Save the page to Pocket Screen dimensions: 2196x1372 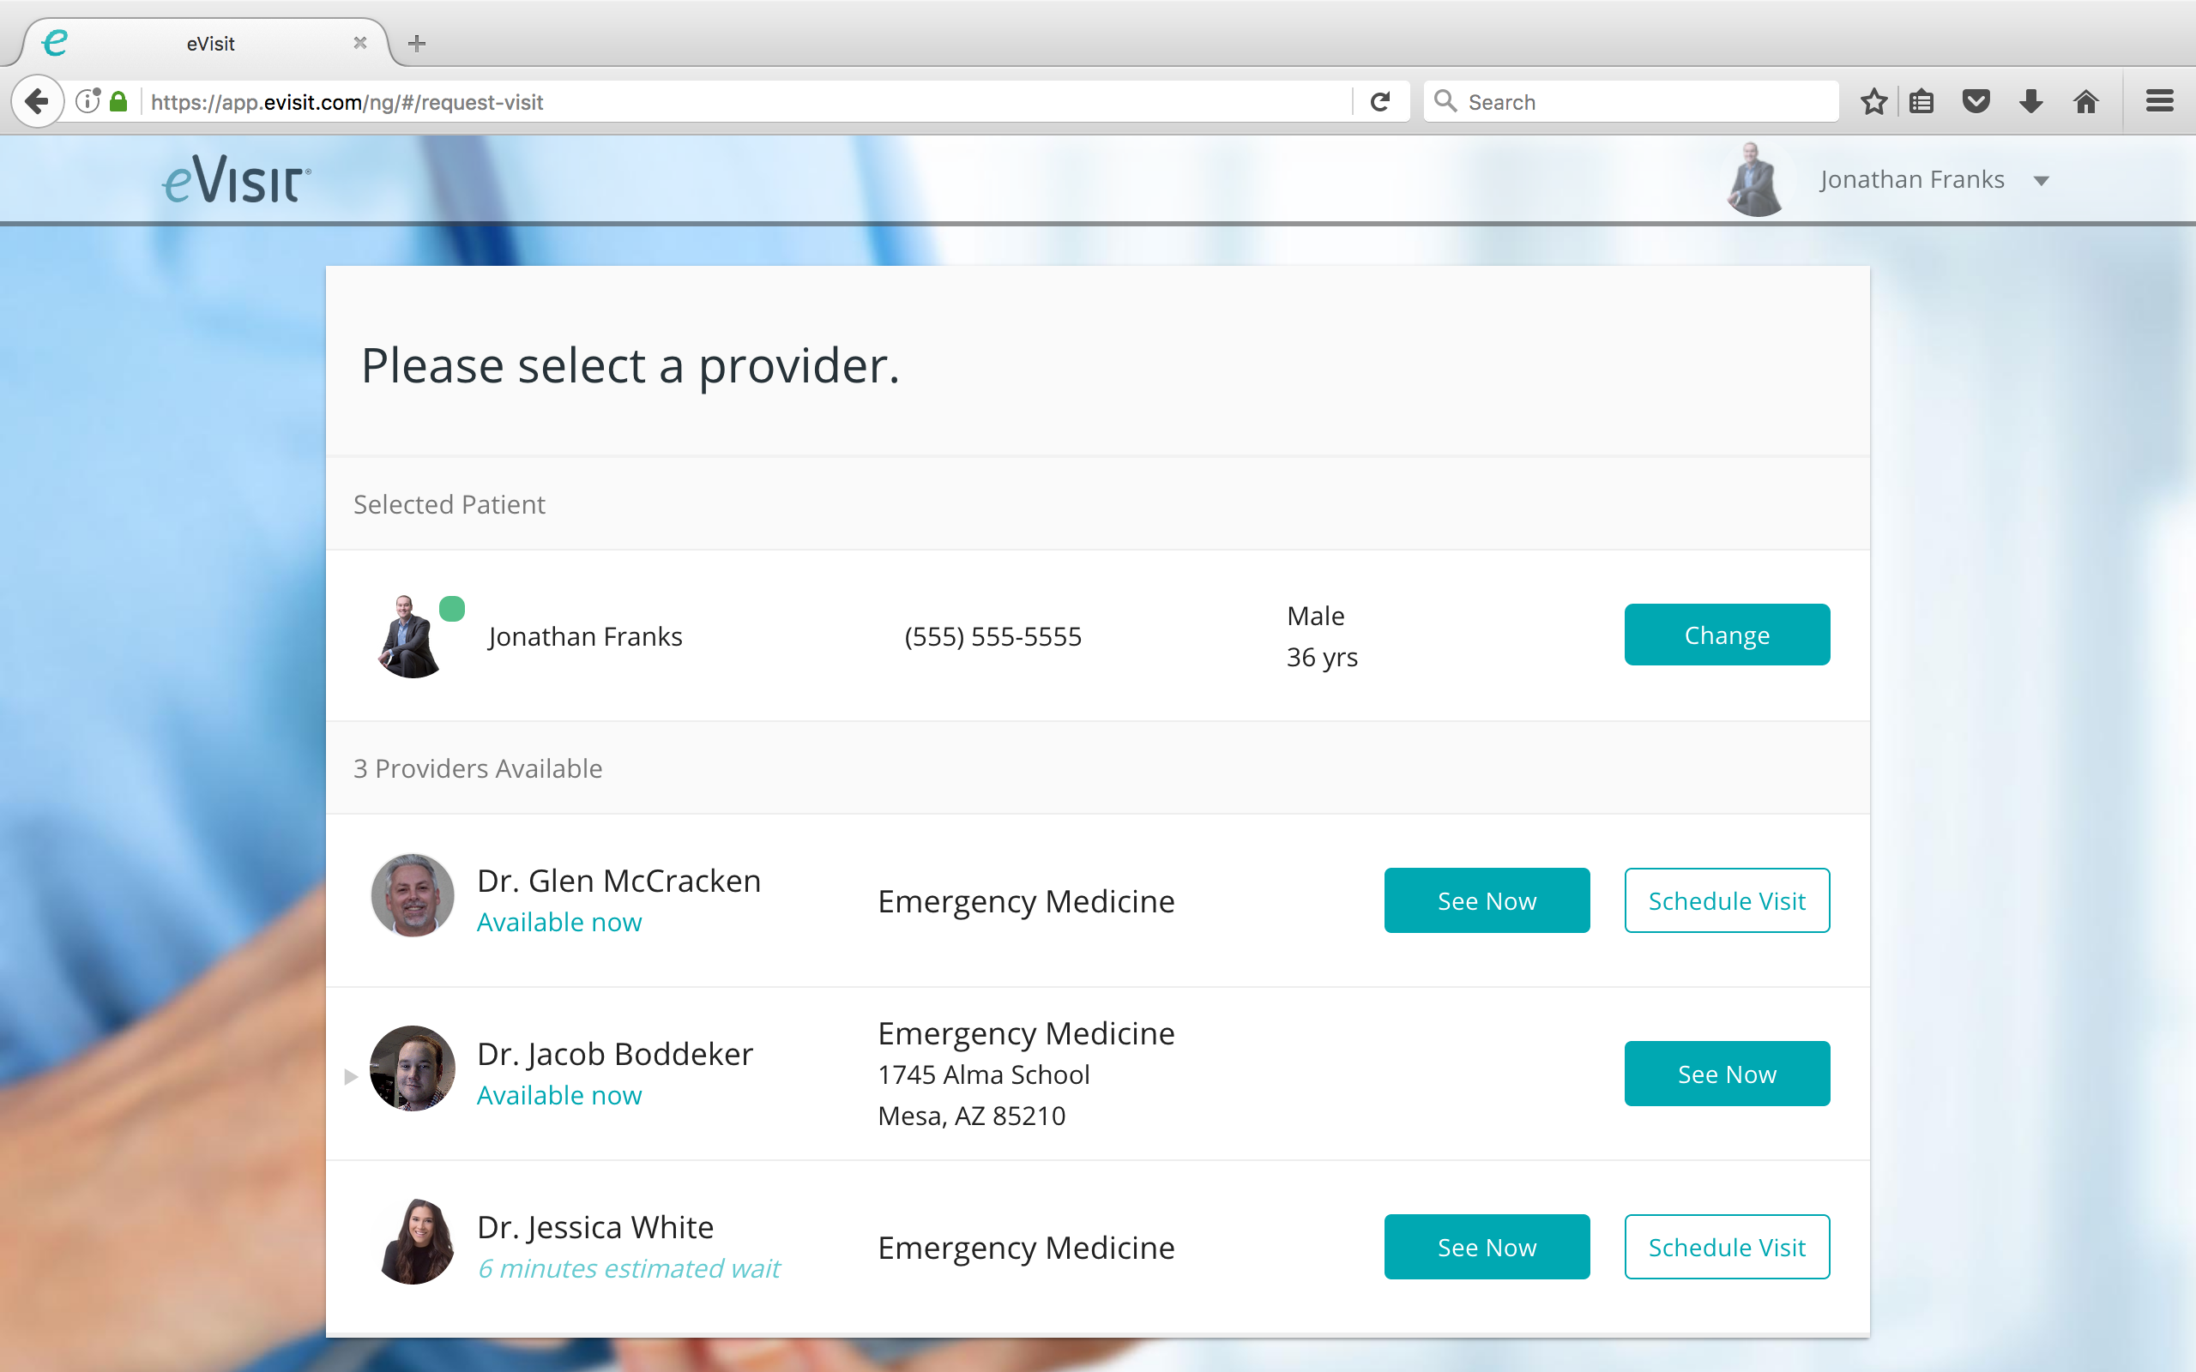1976,100
